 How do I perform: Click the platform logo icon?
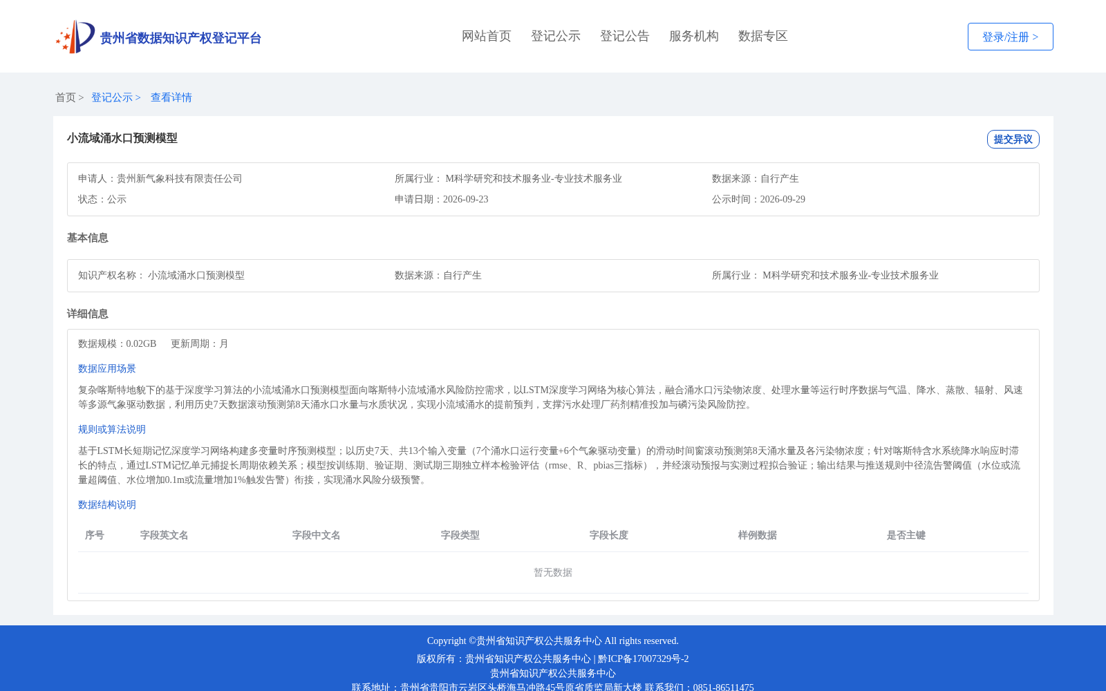coord(75,37)
